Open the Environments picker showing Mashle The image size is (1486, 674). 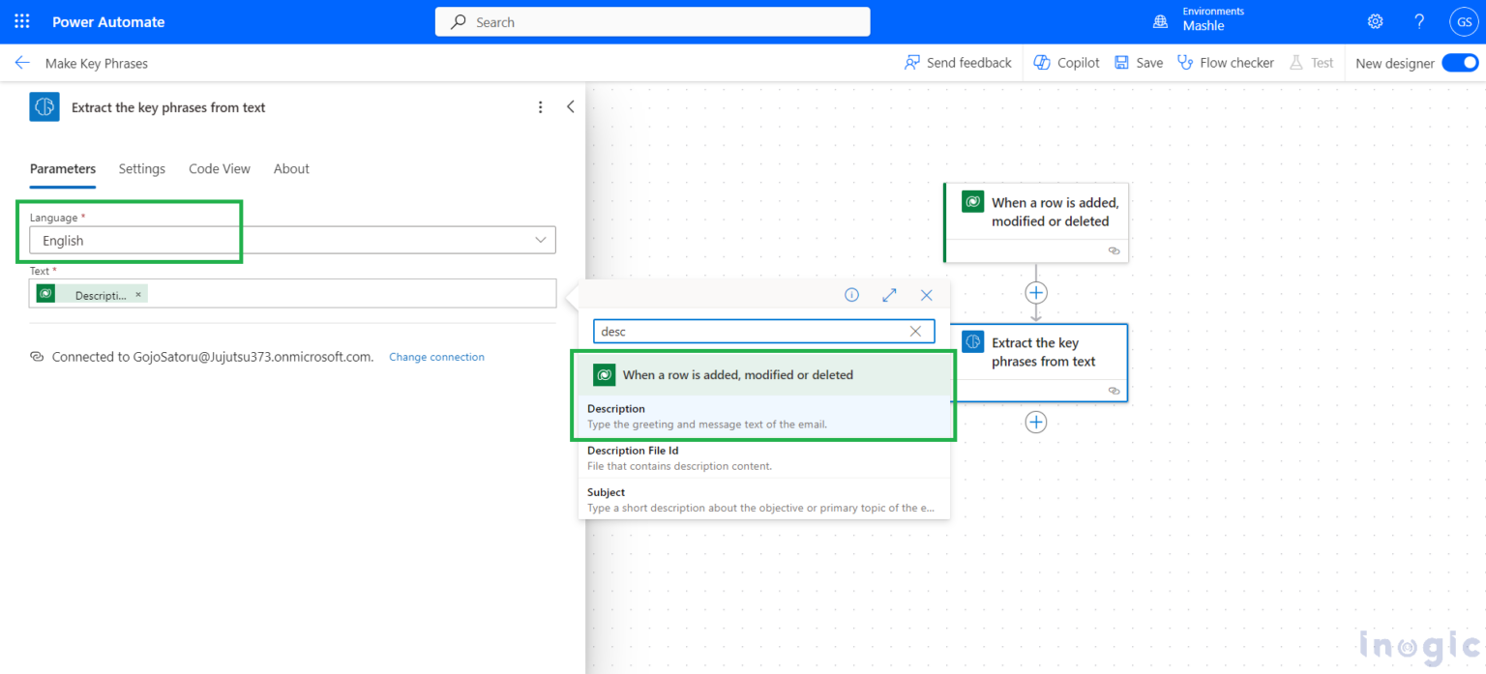[1202, 20]
